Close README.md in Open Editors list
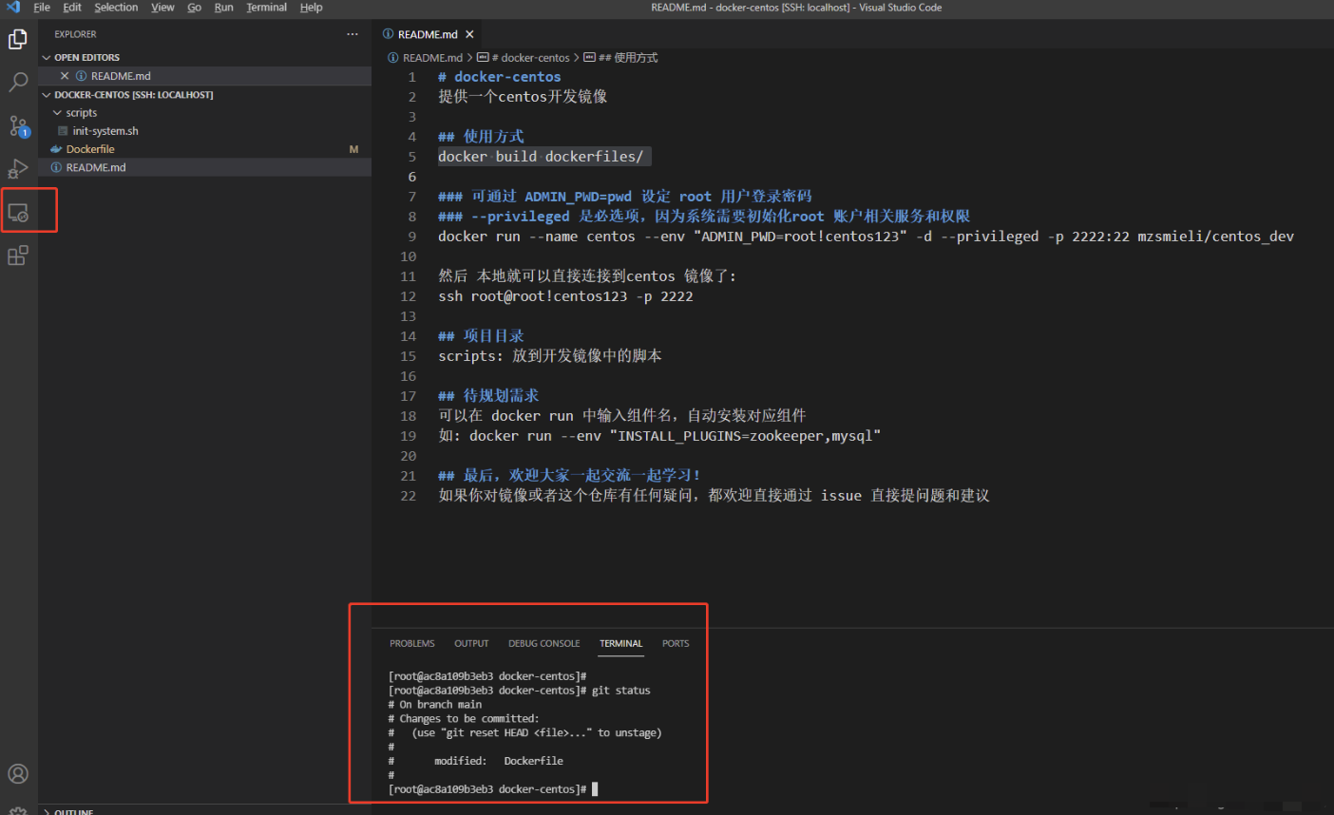The image size is (1334, 815). click(x=65, y=76)
